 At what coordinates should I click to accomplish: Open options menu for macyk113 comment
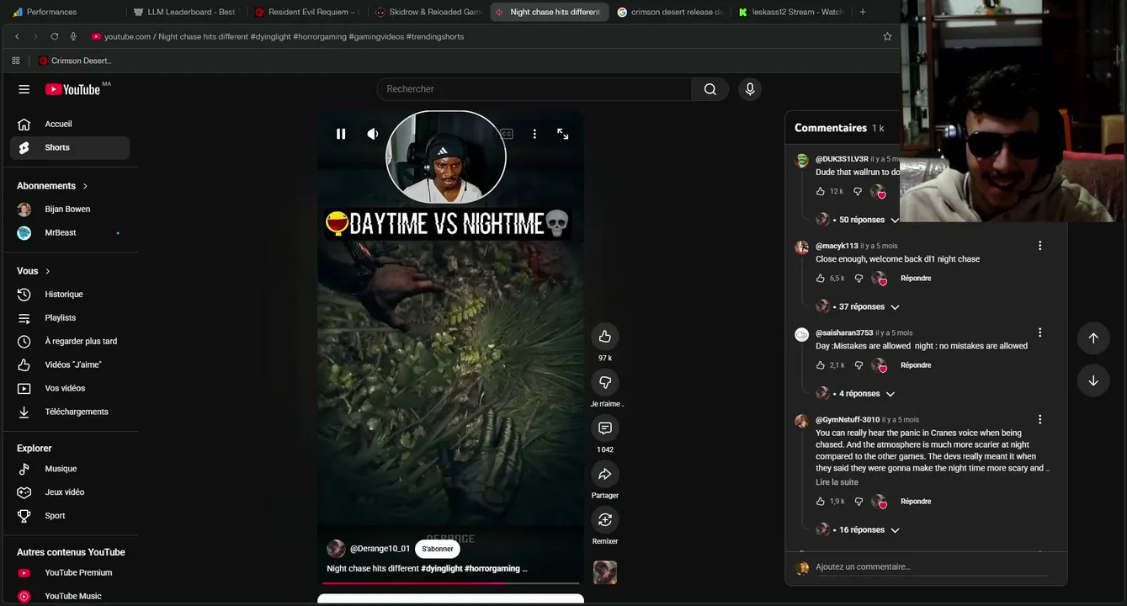point(1039,246)
